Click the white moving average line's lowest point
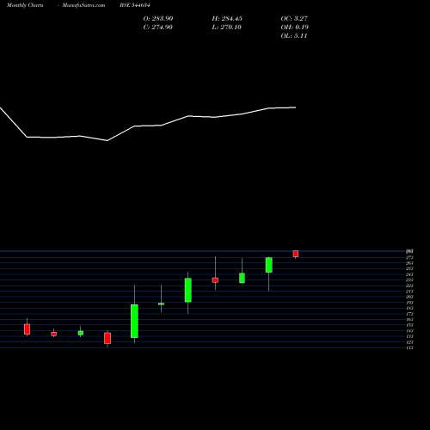Viewport: 430px width, 430px height. tap(107, 140)
